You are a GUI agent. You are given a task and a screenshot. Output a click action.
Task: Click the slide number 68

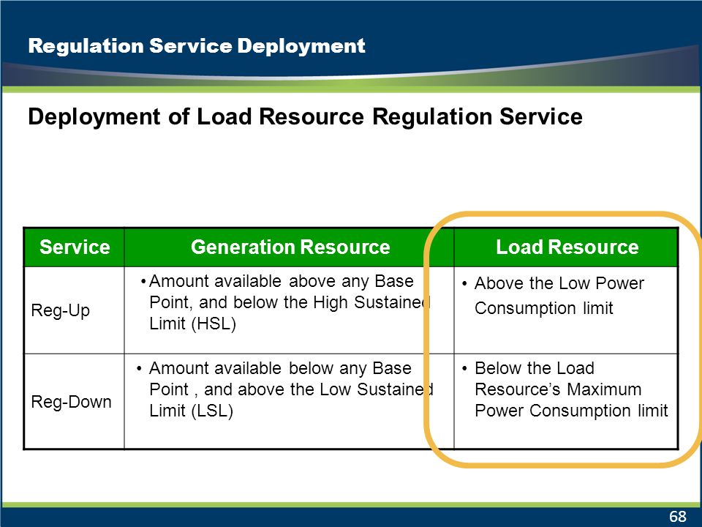tap(677, 517)
